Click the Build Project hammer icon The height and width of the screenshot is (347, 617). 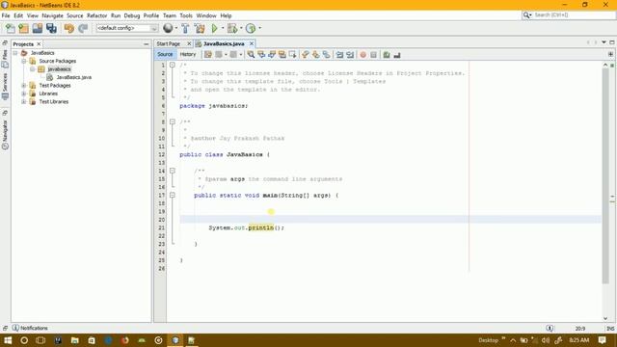click(x=185, y=28)
